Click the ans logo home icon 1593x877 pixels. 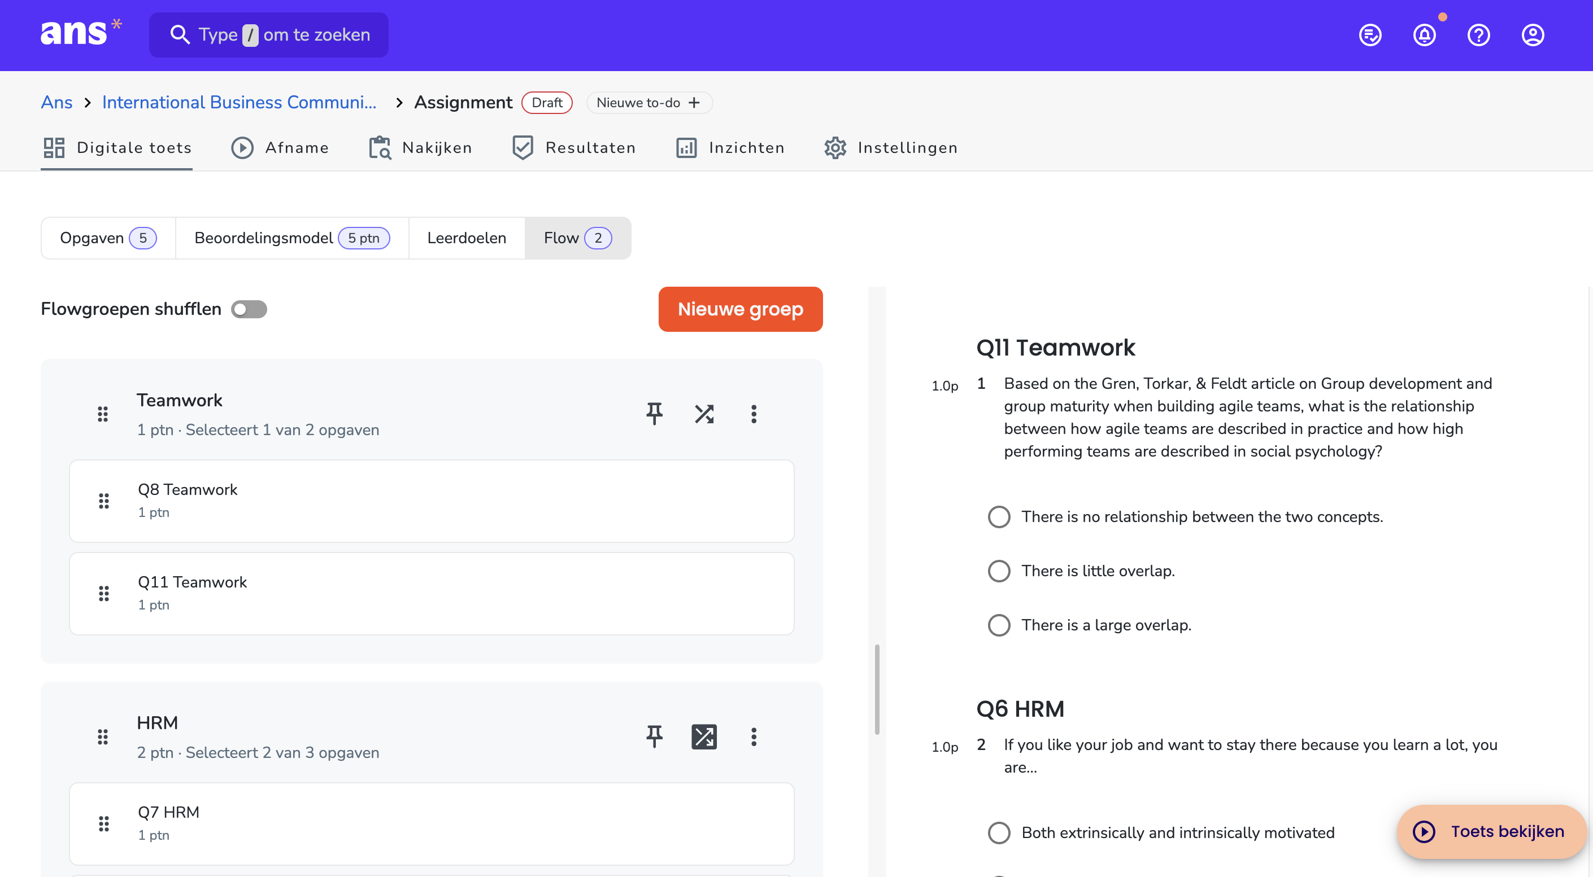81,33
